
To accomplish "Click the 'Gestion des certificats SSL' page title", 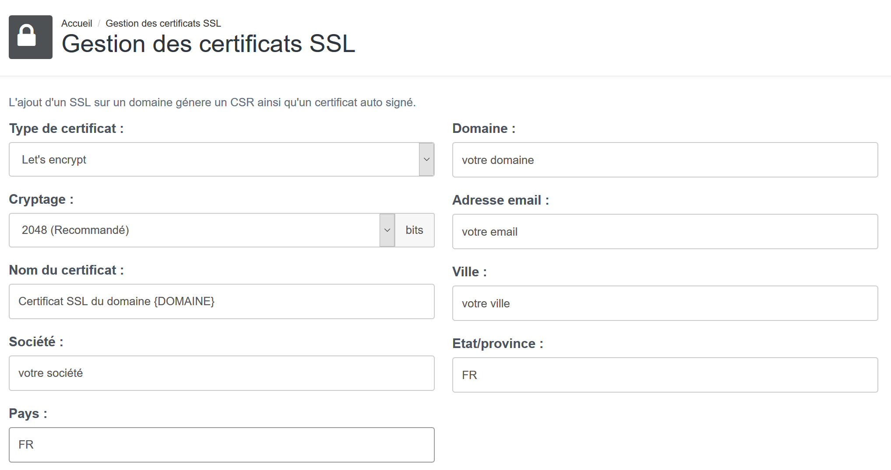I will point(208,44).
